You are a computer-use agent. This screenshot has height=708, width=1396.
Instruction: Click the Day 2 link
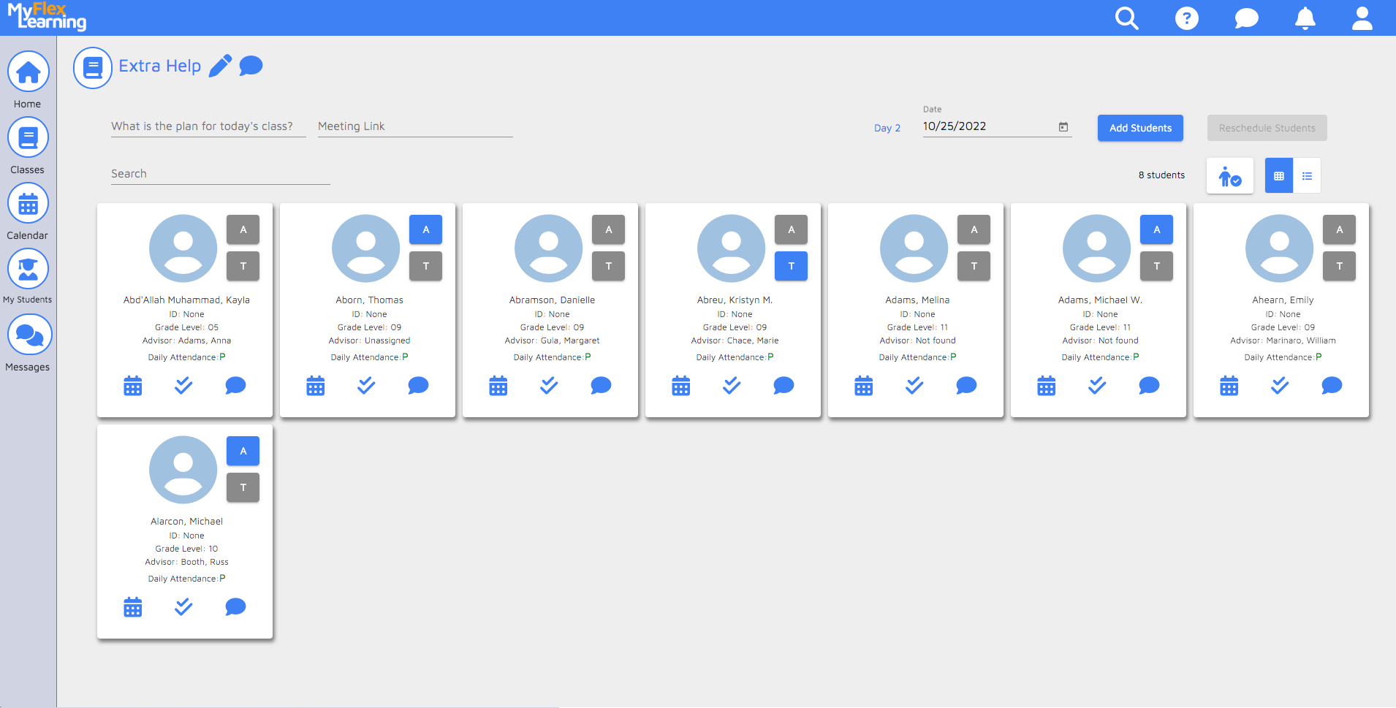coord(887,128)
